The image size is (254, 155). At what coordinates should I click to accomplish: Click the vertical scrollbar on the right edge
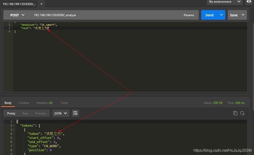pos(253,66)
